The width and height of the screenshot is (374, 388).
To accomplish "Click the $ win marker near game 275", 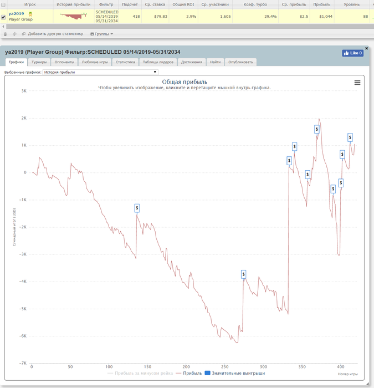I will (x=243, y=274).
